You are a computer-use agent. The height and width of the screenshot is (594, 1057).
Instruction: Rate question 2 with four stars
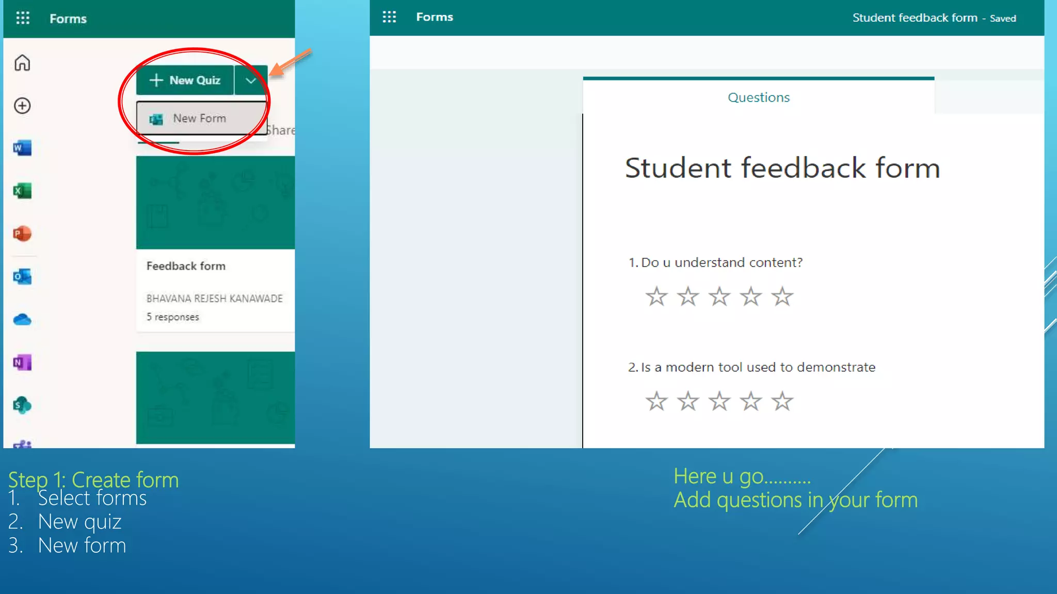[751, 401]
